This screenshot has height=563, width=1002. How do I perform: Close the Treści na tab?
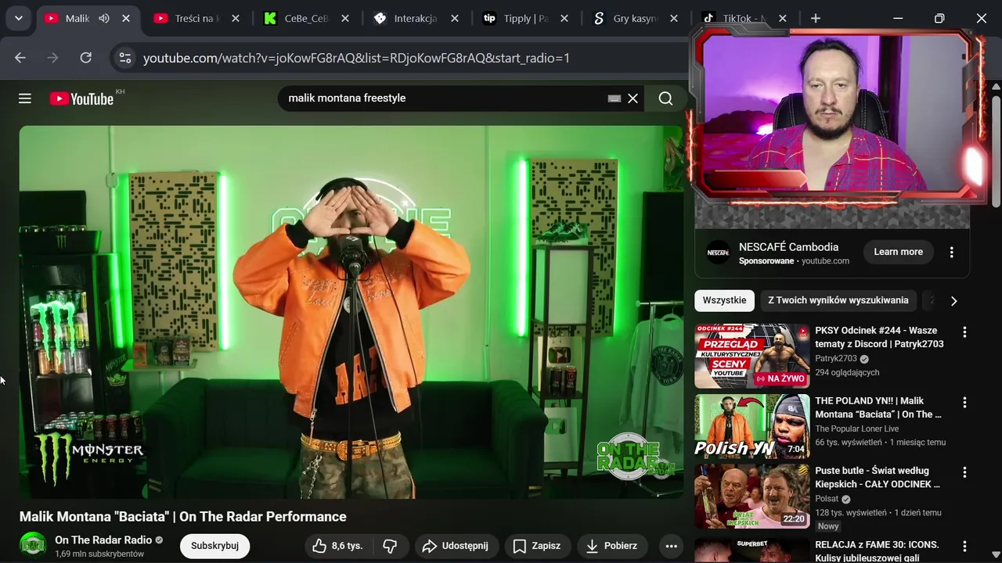coord(237,18)
